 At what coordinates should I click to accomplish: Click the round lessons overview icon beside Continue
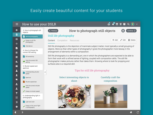pos(123,31)
